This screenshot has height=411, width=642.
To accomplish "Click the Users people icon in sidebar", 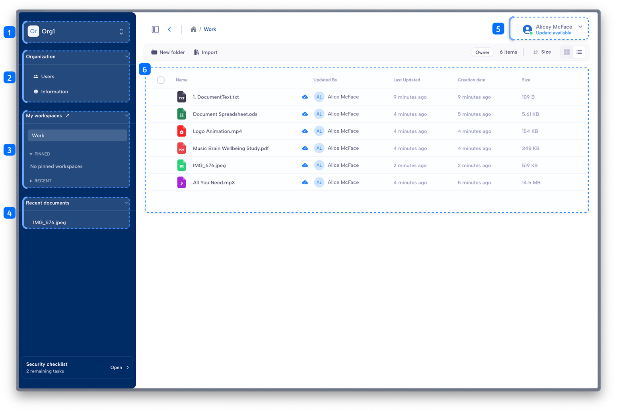I will coord(36,77).
